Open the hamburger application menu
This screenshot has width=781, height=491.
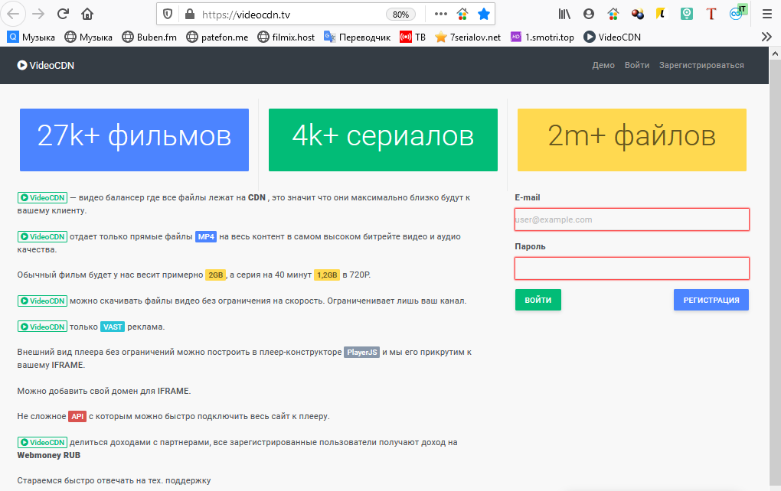[766, 14]
